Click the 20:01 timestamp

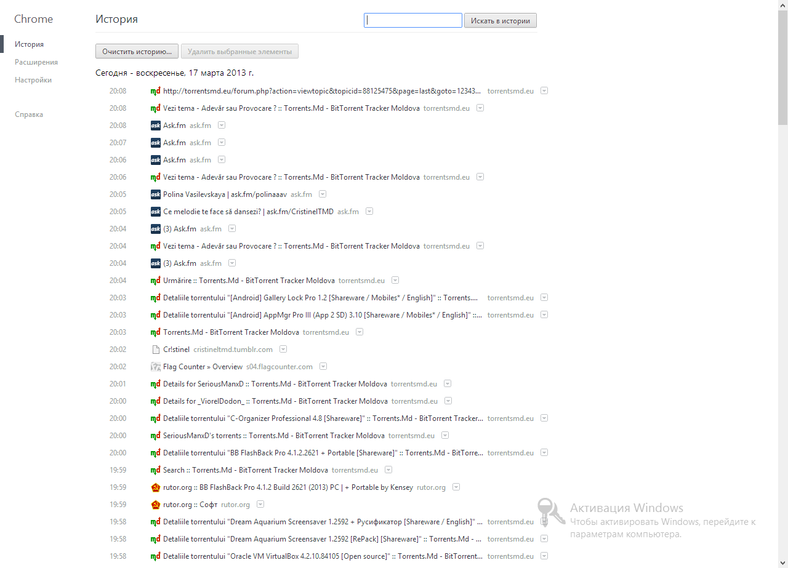coord(118,384)
